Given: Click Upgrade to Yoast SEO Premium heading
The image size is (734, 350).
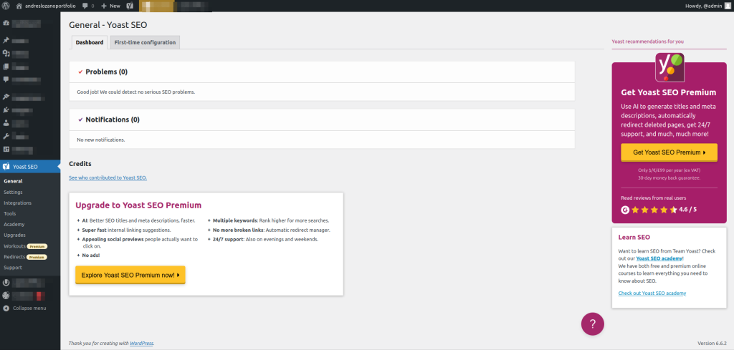Looking at the screenshot, I should 138,205.
